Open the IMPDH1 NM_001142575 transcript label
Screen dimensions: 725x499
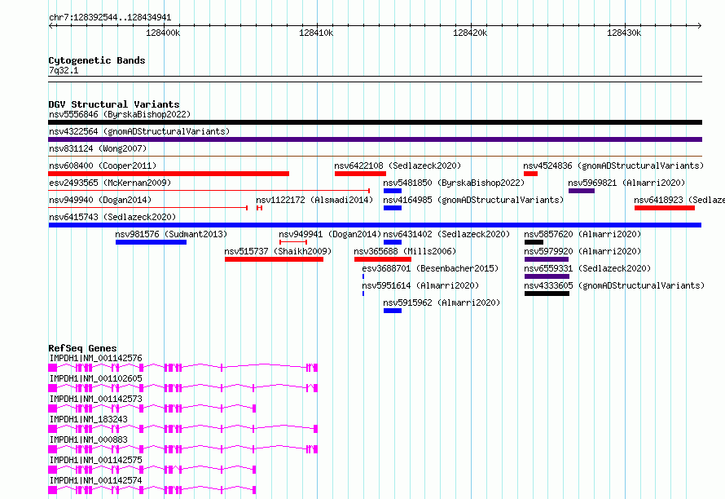coord(95,460)
